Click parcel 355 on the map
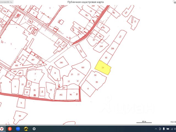 (x=80, y=28)
